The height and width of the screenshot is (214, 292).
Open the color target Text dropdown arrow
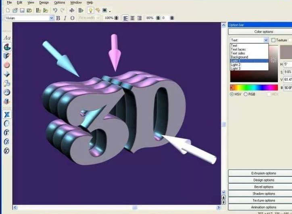tap(266, 40)
